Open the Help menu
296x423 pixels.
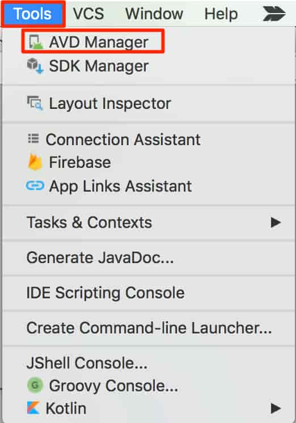pyautogui.click(x=221, y=14)
